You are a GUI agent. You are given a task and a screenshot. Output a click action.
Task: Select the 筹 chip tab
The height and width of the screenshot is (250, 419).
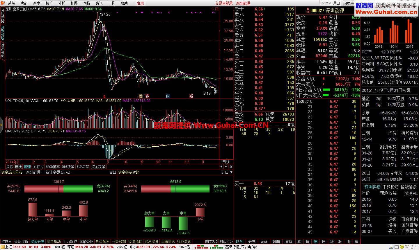[356, 242]
